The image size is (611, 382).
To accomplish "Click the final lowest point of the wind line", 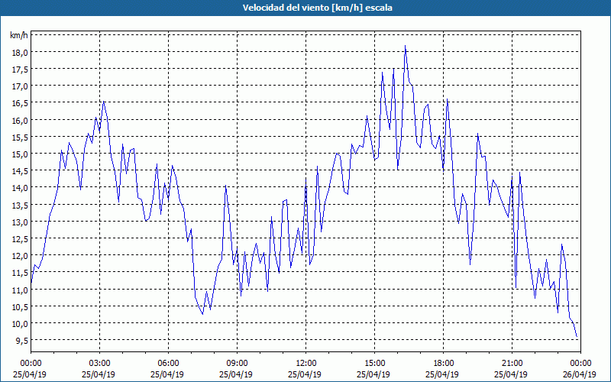I will [577, 337].
